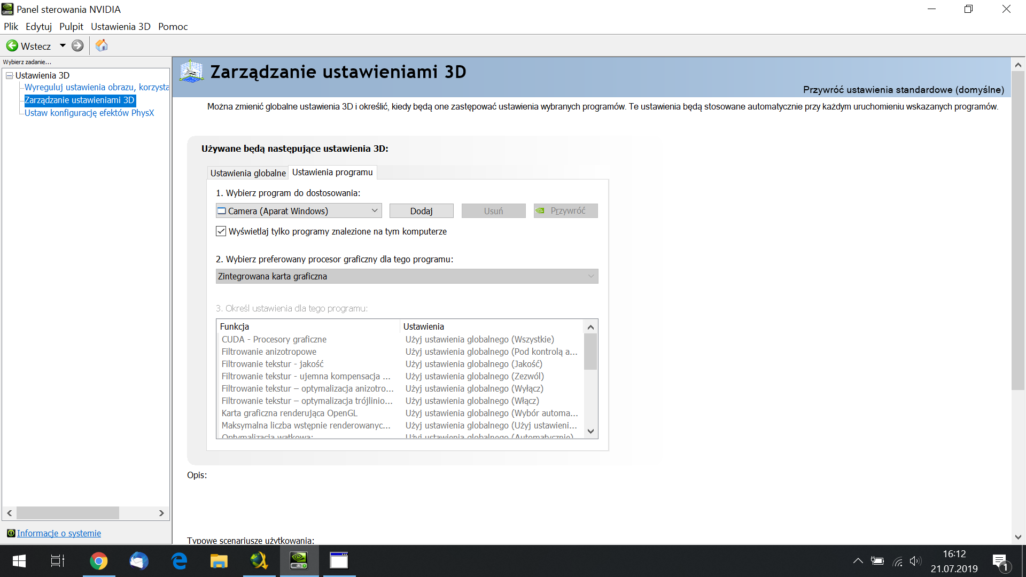Image resolution: width=1026 pixels, height=577 pixels.
Task: Open the Pulpit menu
Action: (x=71, y=27)
